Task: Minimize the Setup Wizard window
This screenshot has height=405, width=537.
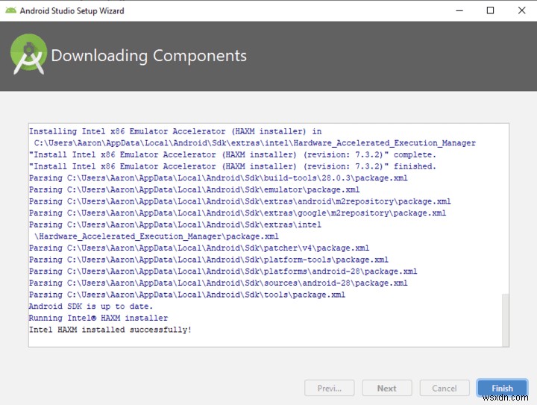Action: (x=456, y=10)
